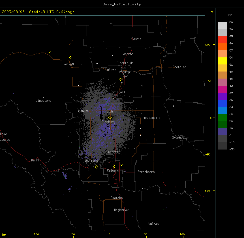Click the -100 tick on the bottom axis
This screenshot has width=244, height=238.
click(35, 234)
